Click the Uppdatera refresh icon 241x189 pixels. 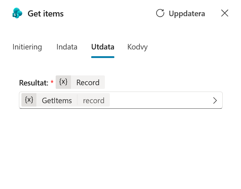[160, 13]
